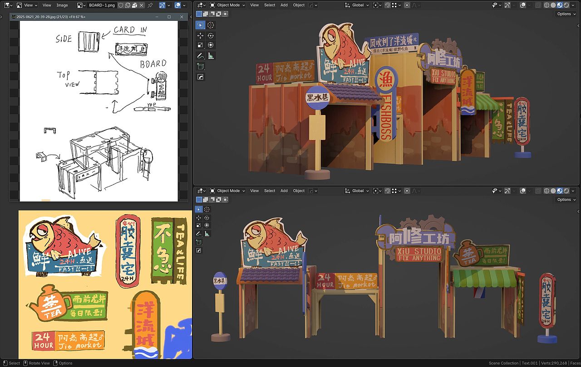Viewport: 581px width, 367px height.
Task: Click the sketch image in the viewer window
Action: 99,111
